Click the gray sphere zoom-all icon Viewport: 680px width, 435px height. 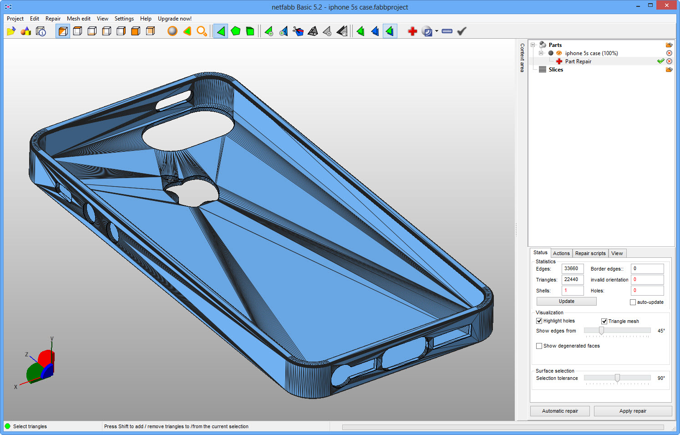(x=173, y=31)
